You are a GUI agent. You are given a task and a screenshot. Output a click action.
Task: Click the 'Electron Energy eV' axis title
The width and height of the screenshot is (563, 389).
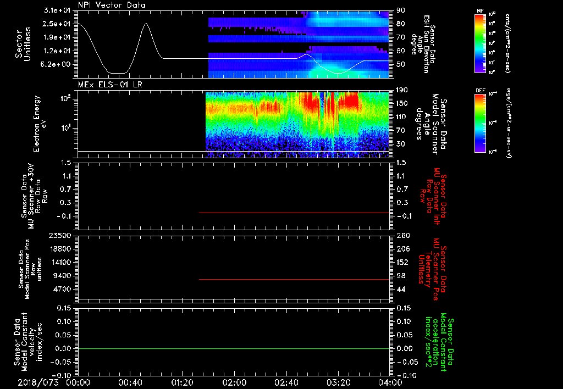pyautogui.click(x=40, y=124)
